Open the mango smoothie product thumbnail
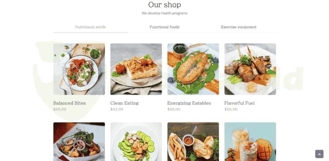The image size is (329, 161). (x=250, y=142)
